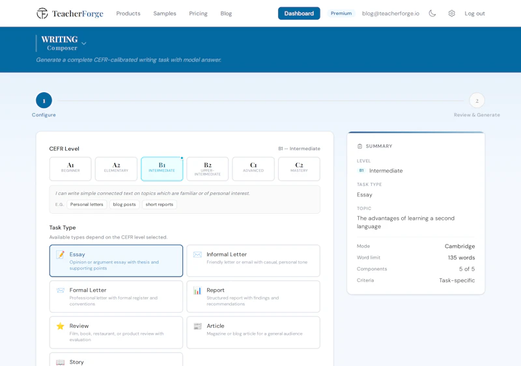Click the Review star icon
Viewport: 521px width, 366px height.
[x=60, y=326]
